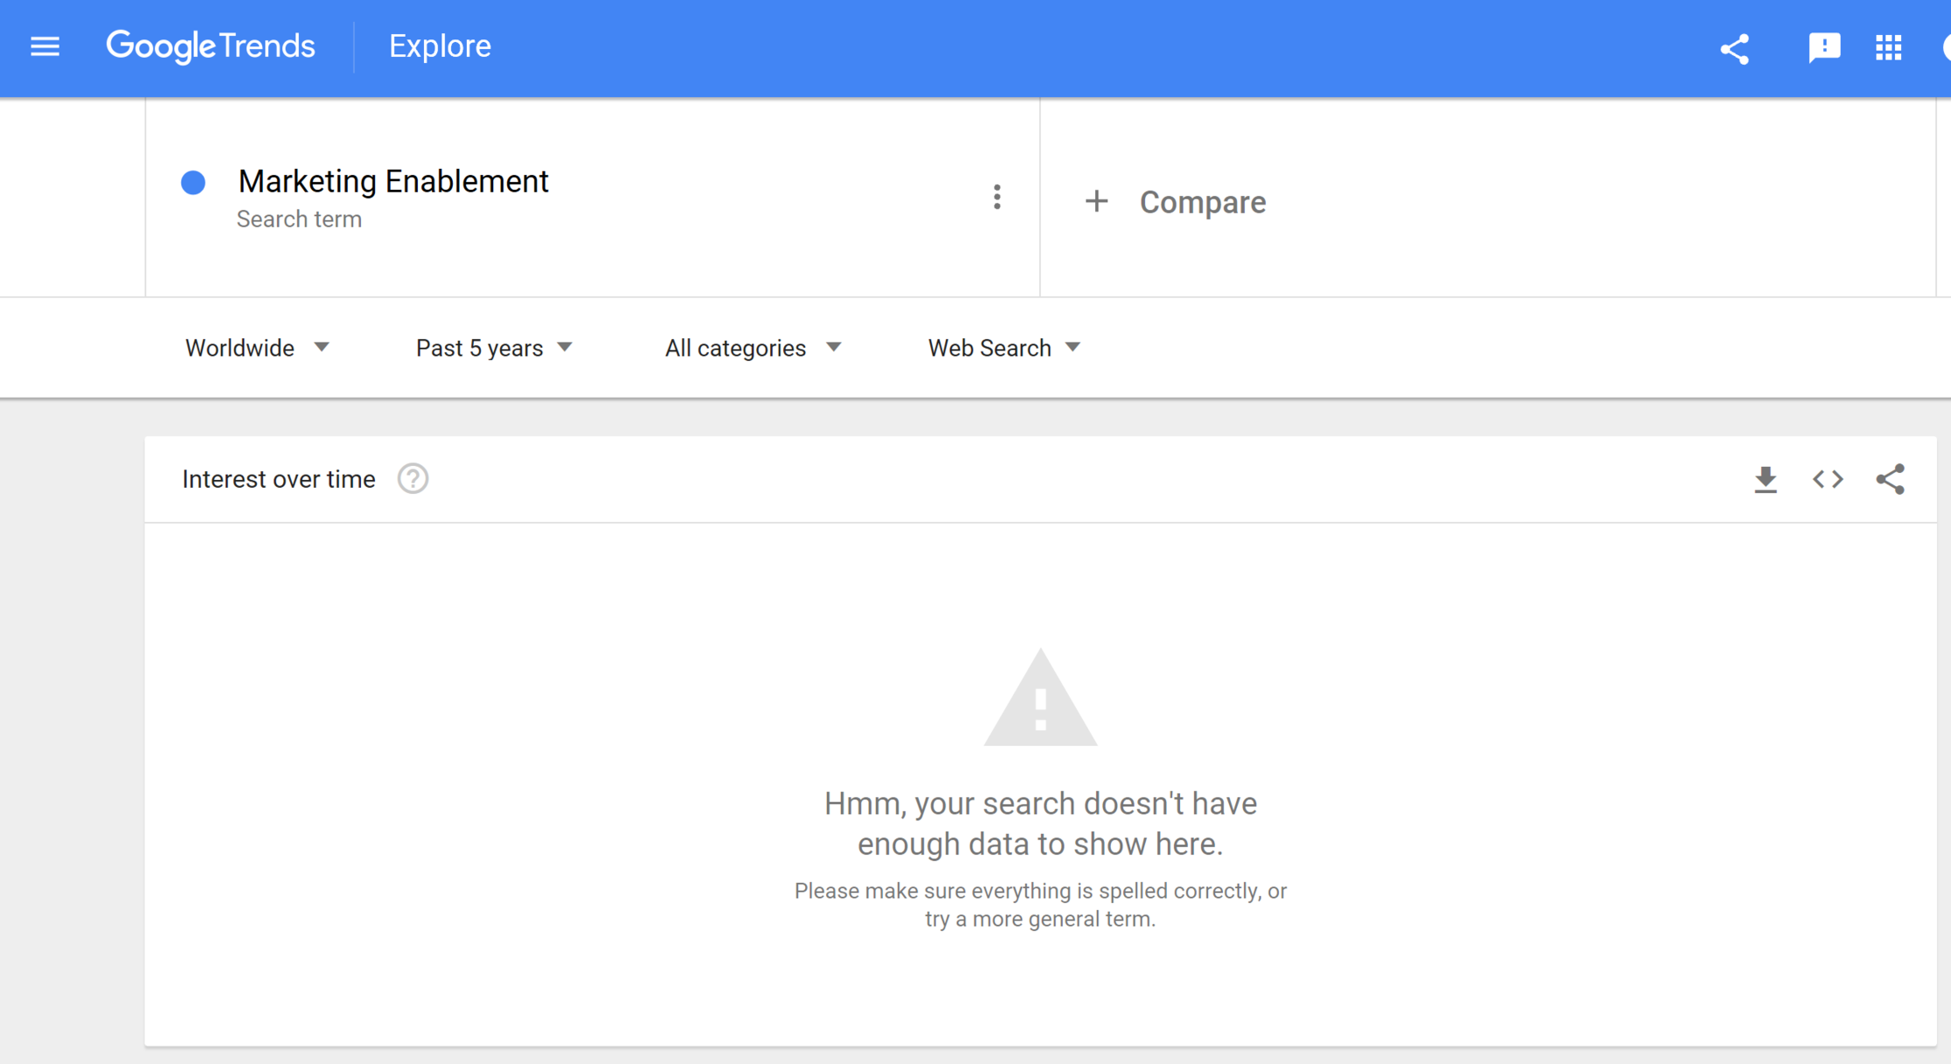Click the plus icon beside Compare

[x=1096, y=202]
